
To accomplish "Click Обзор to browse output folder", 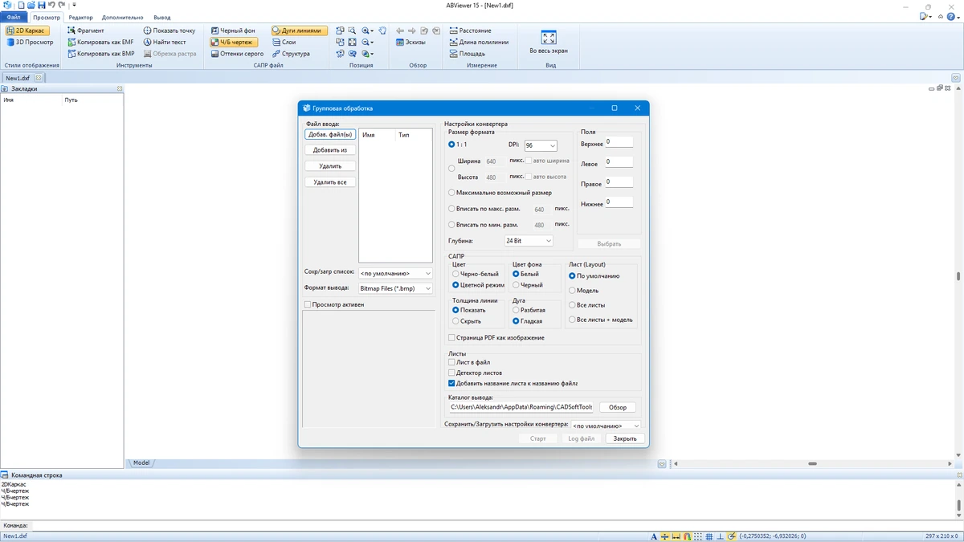I will (618, 407).
